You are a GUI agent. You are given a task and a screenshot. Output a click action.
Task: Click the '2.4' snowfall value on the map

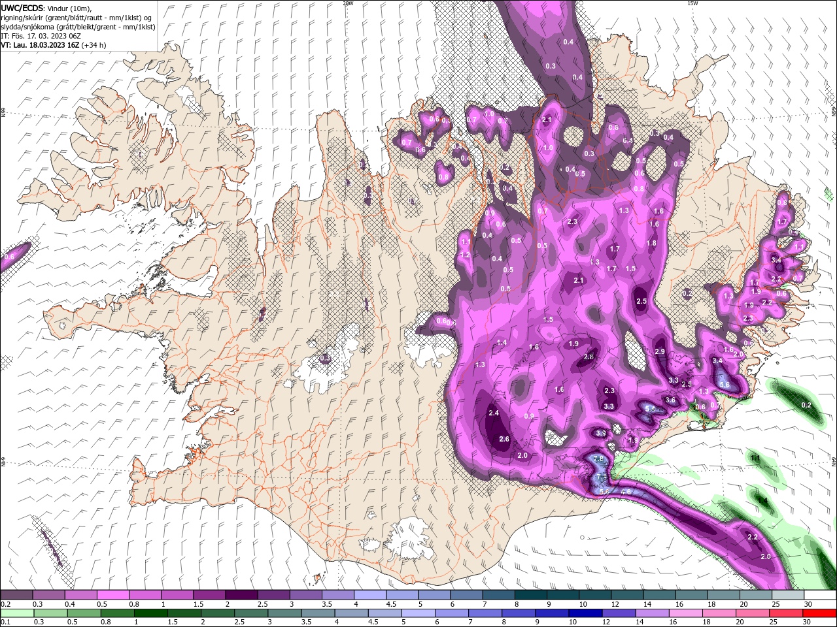pos(494,413)
